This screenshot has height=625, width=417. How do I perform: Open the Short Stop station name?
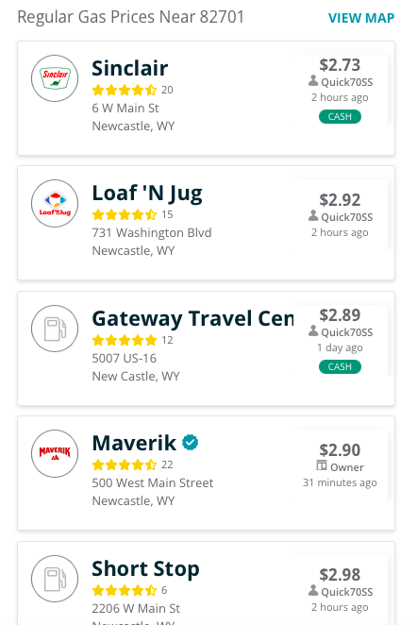coord(145,568)
